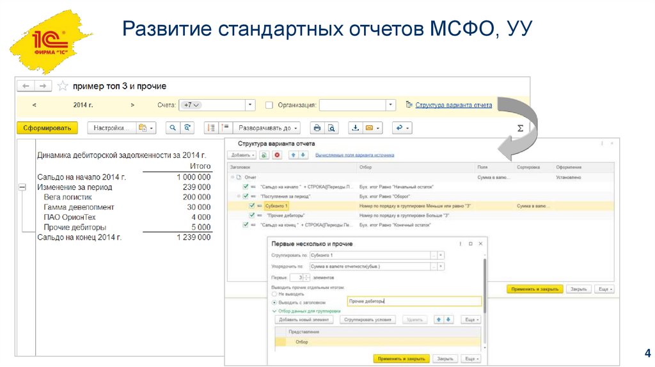Go forward with the right arrow navigation button
Image resolution: width=655 pixels, height=367 pixels.
click(x=43, y=86)
